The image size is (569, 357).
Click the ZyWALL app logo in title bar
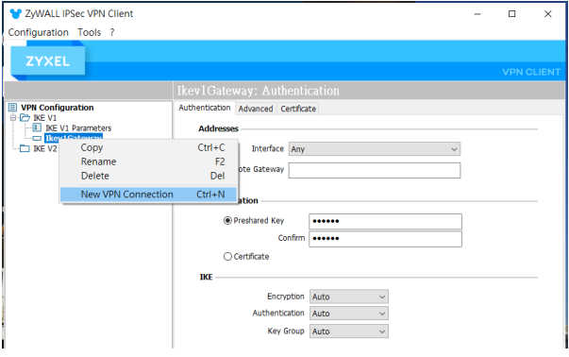point(16,14)
